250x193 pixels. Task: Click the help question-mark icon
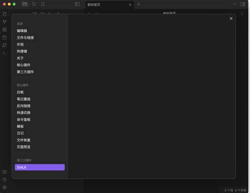tap(5, 180)
